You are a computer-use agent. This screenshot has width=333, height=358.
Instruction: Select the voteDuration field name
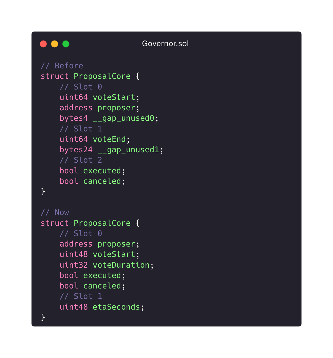(121, 265)
